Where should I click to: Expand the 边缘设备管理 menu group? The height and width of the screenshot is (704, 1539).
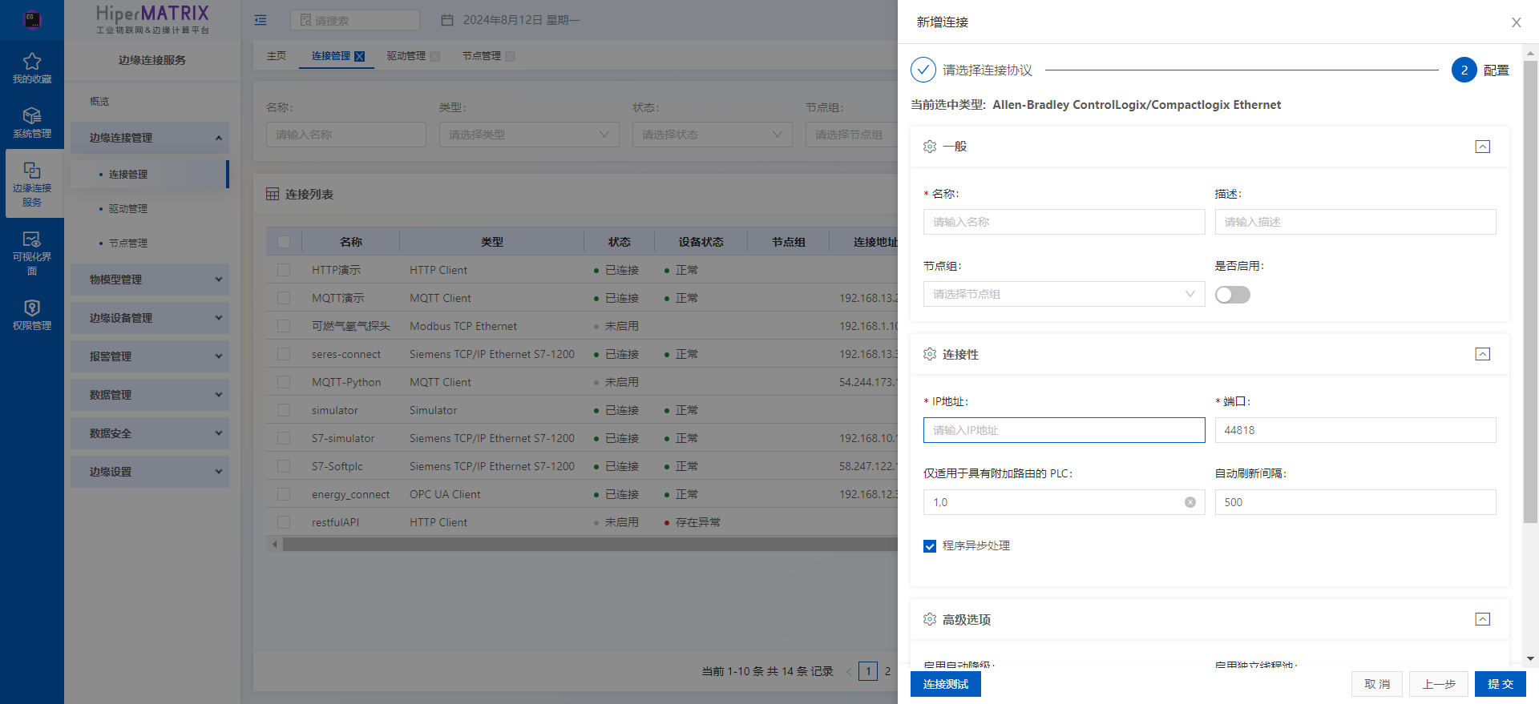[150, 318]
